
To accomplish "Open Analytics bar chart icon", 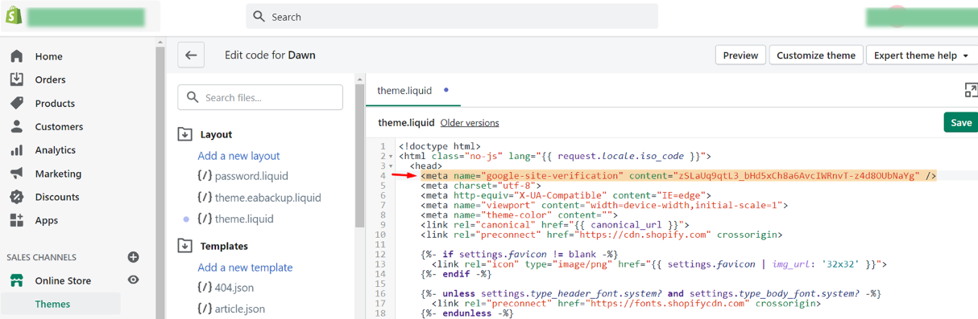I will pos(16,149).
